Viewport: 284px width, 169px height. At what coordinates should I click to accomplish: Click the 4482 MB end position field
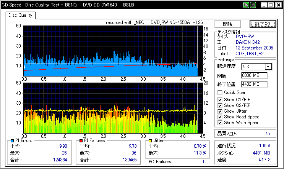point(255,84)
